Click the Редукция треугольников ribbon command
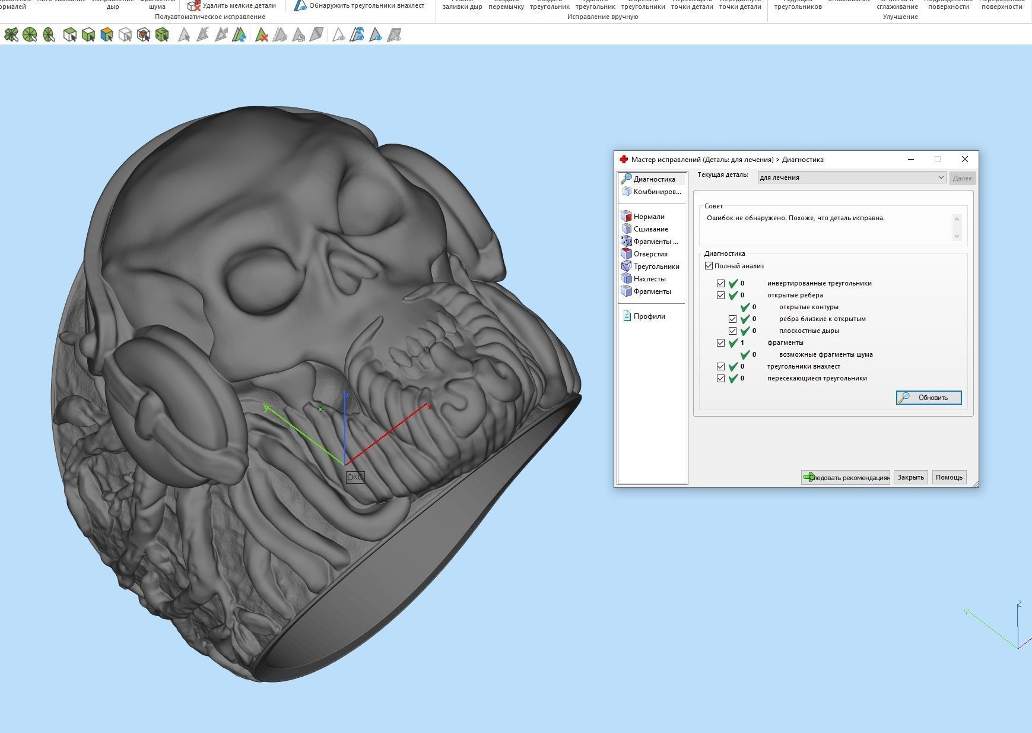This screenshot has height=733, width=1032. (x=798, y=5)
